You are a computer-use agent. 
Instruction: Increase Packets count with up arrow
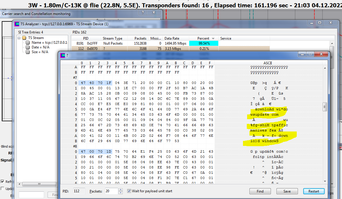pos(120,190)
